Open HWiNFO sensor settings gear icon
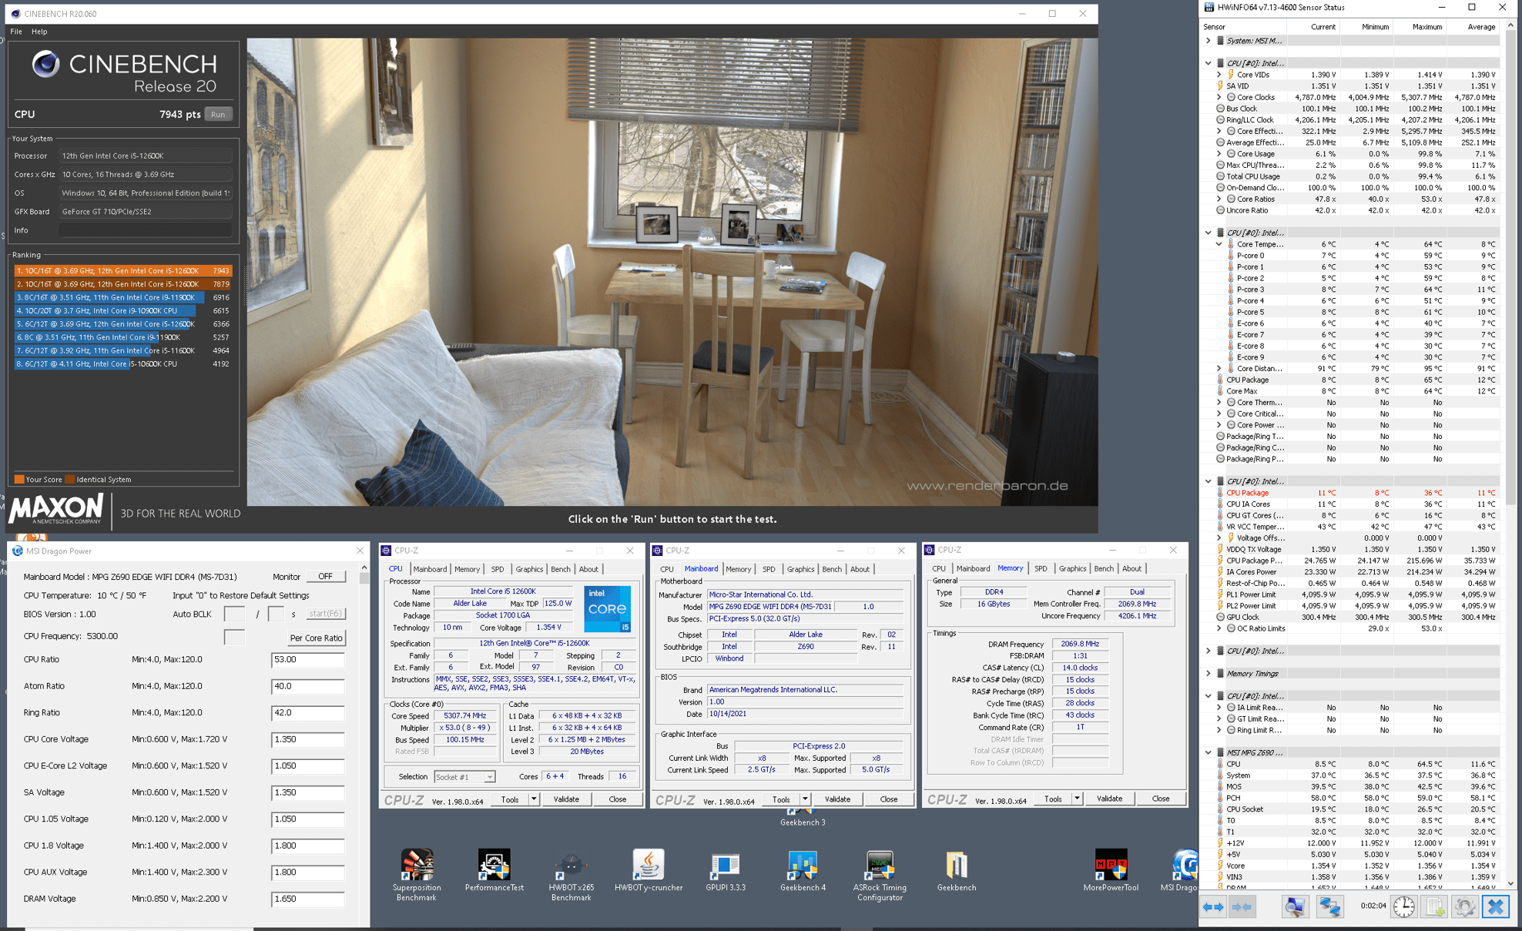The width and height of the screenshot is (1522, 931). (1464, 907)
